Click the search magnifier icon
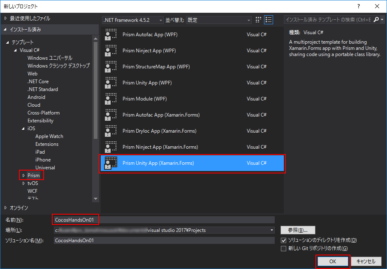Screen dimensions: 387x269 (x=376, y=19)
